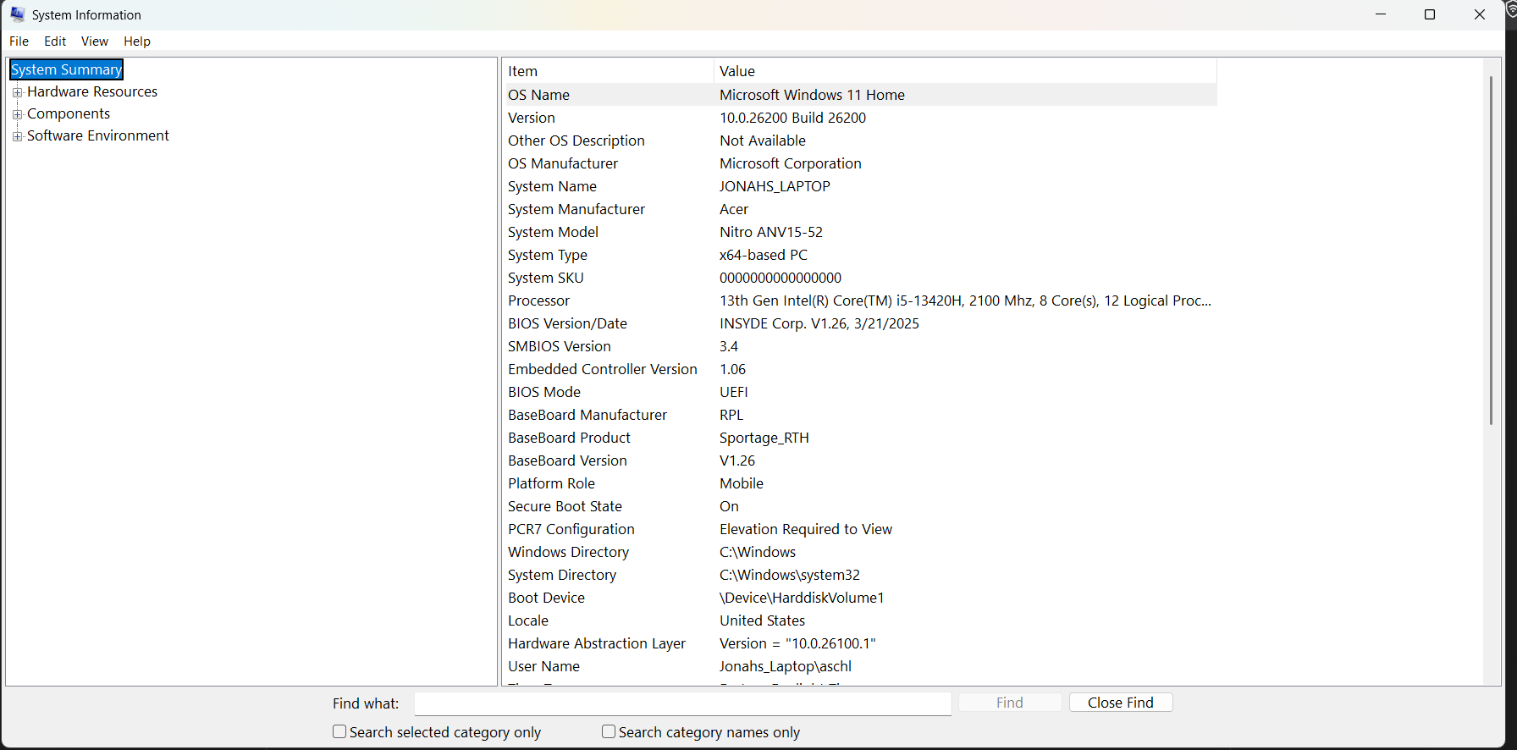Open the Help menu
The width and height of the screenshot is (1517, 750).
coord(137,41)
